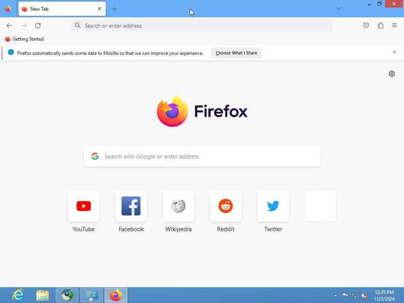
Task: Open the taskbar clock and date
Action: 384,296
